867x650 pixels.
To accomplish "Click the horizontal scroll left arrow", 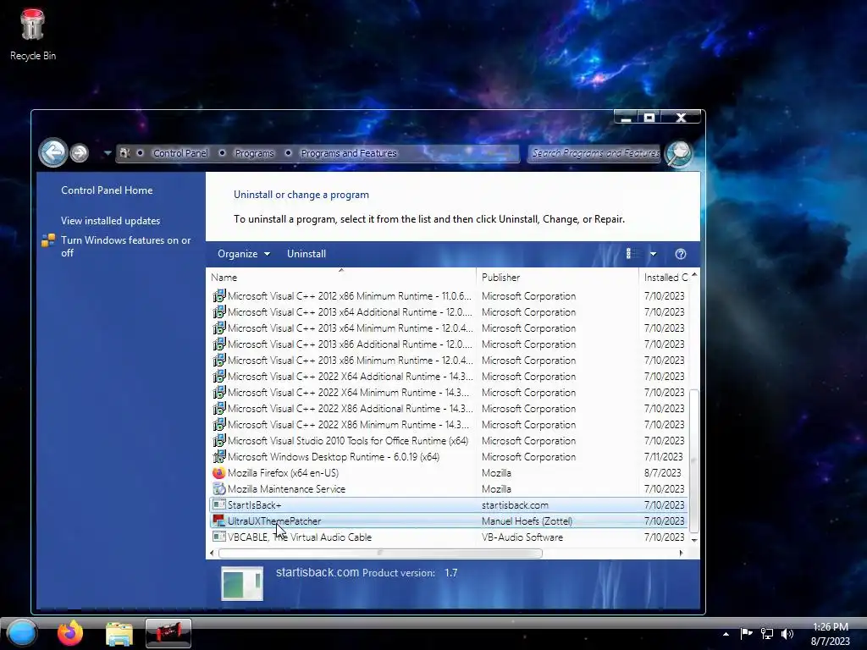I will click(212, 553).
